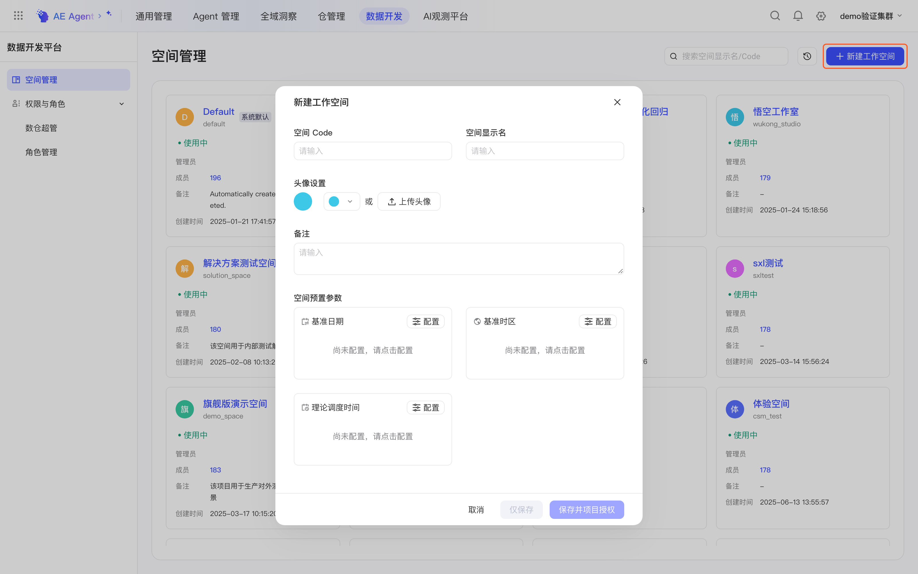Open global search magnifier icon
This screenshot has width=918, height=574.
[775, 15]
